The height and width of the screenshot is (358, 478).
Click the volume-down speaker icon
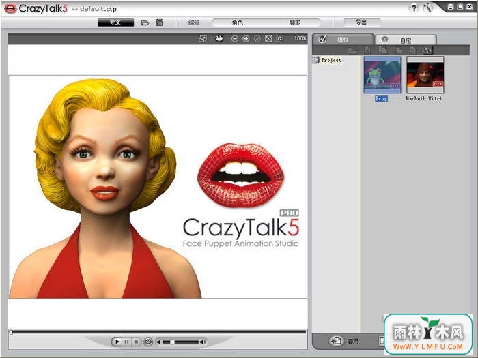[x=159, y=342]
